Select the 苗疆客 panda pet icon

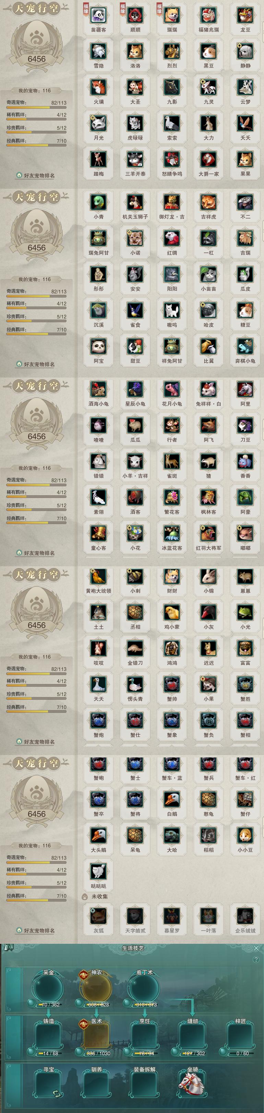[98, 15]
